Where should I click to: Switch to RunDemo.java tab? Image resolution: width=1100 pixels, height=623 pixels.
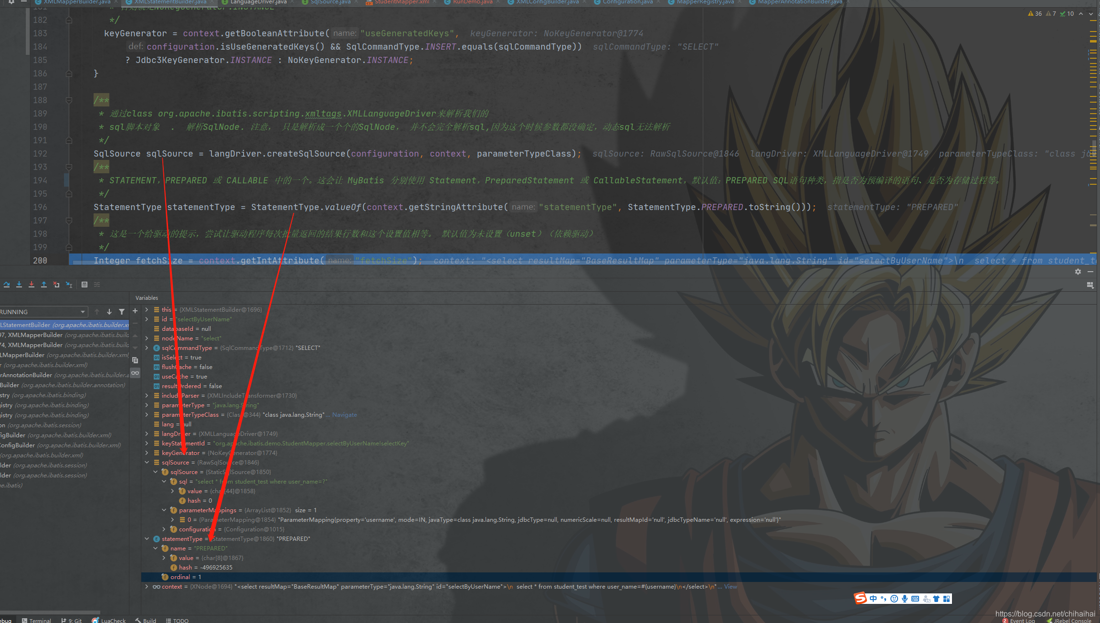(473, 2)
